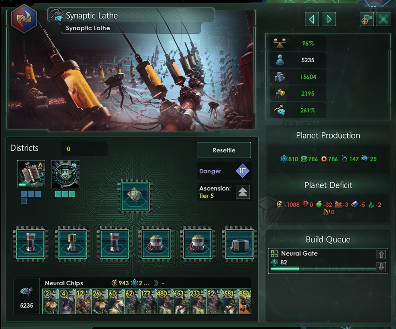
Task: Click the Resettle button
Action: 224,150
